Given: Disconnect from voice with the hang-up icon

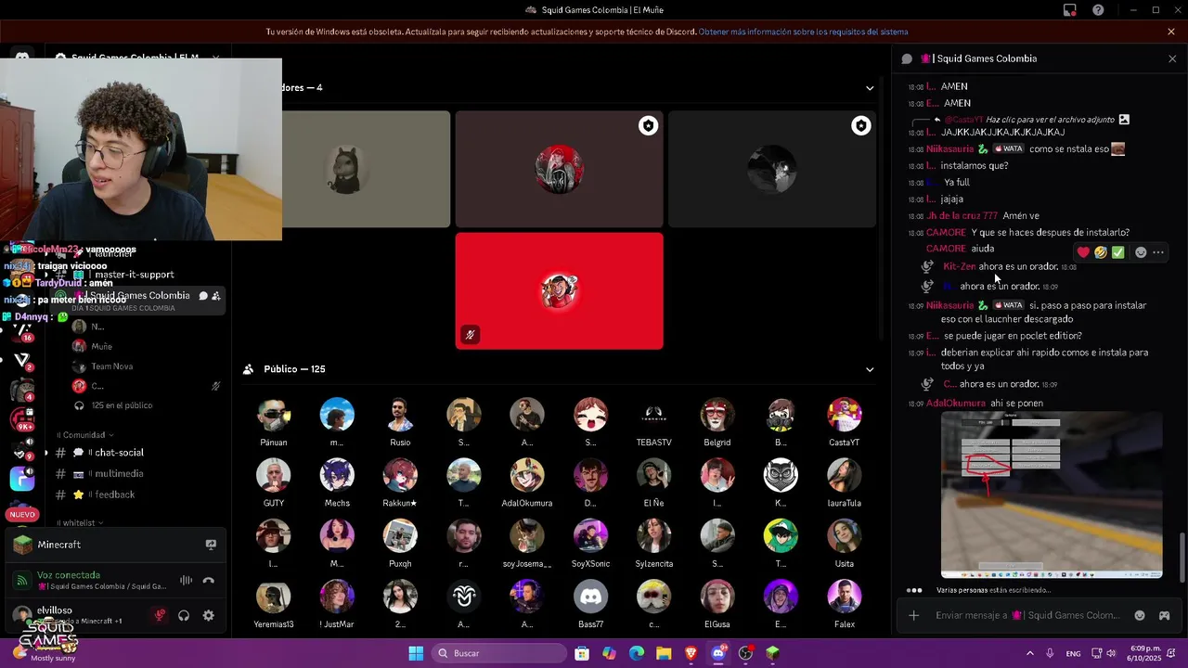Looking at the screenshot, I should pyautogui.click(x=209, y=581).
